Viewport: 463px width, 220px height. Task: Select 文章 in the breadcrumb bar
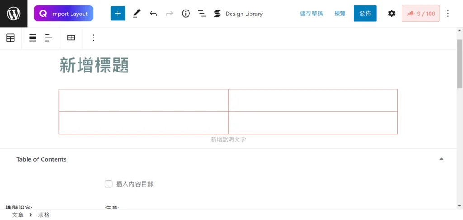click(18, 215)
